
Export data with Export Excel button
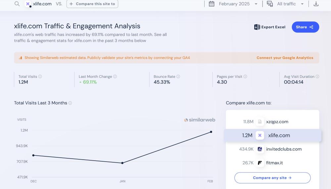click(270, 27)
